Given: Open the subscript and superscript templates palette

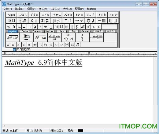Looking at the screenshot, I should (34, 21).
